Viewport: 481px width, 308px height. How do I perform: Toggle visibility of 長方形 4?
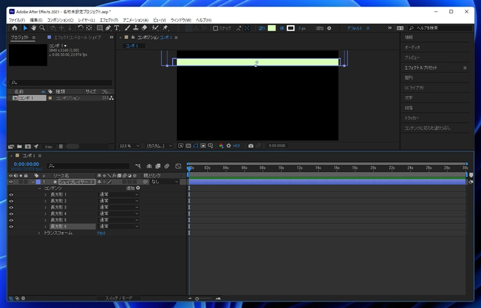pos(11,214)
